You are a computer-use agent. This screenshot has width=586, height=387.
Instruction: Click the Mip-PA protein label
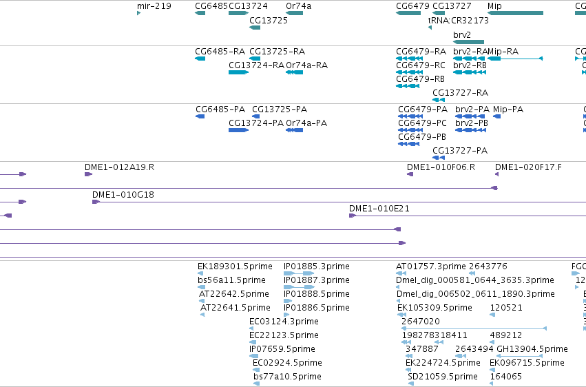click(x=508, y=109)
